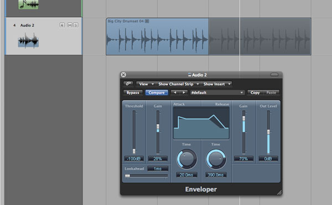Click the Compare button
This screenshot has width=332, height=205.
coord(157,93)
